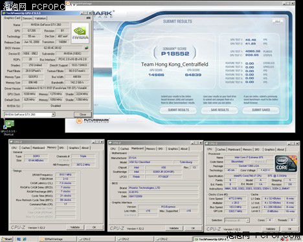Open the Graphics tab in mainboard CPU-Z

click(173, 148)
